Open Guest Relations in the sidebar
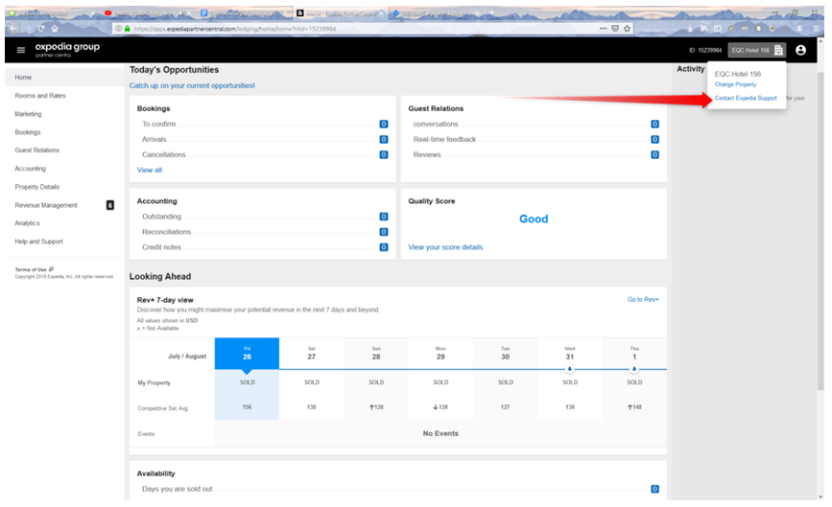The image size is (832, 507). coord(37,150)
